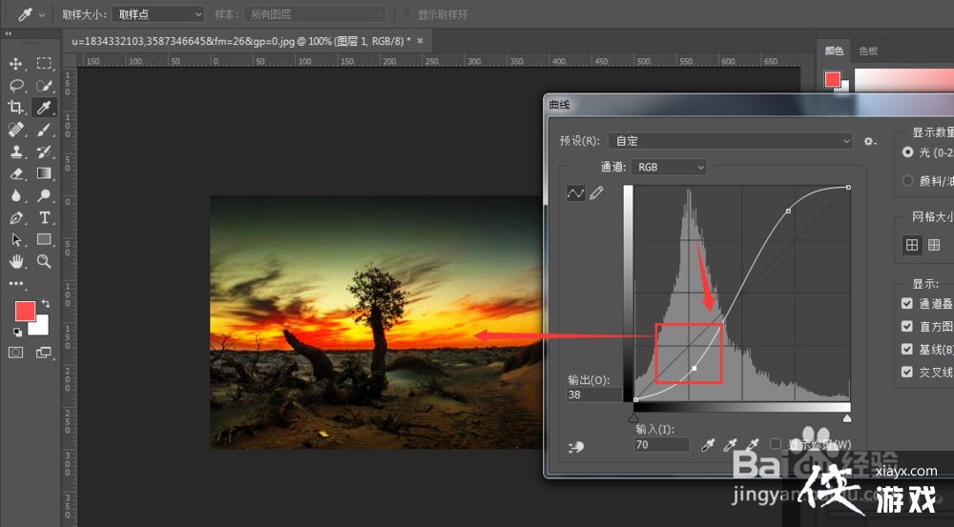Pick the black point eyedropper in Curves
The width and height of the screenshot is (954, 527).
tap(709, 444)
